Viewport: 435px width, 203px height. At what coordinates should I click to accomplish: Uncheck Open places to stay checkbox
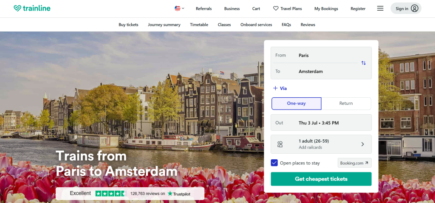point(274,163)
